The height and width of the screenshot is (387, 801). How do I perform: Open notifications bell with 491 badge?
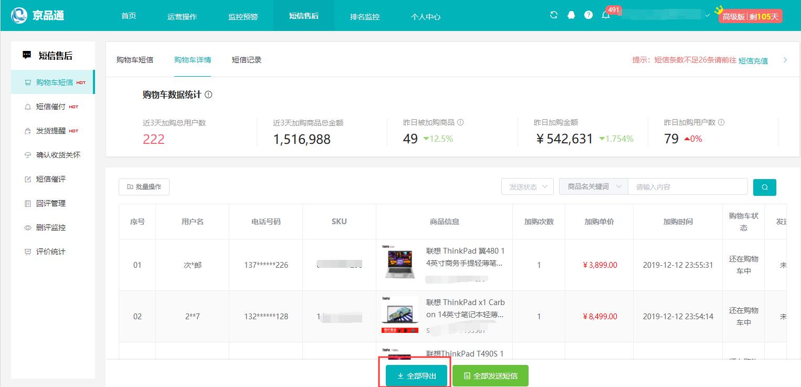coord(606,15)
